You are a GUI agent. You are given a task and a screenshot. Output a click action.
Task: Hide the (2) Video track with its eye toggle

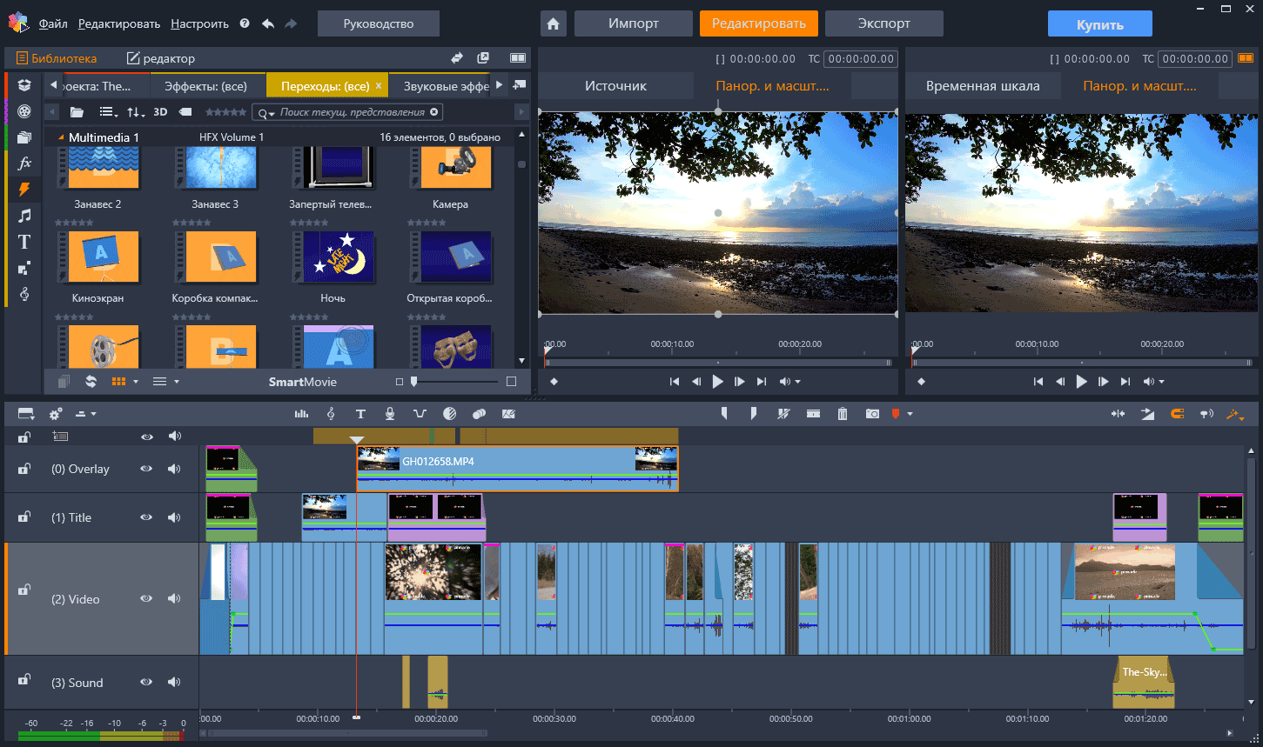(146, 598)
